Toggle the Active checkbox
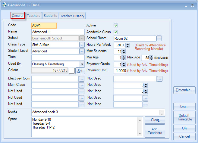198x143 pixels. (x=115, y=26)
